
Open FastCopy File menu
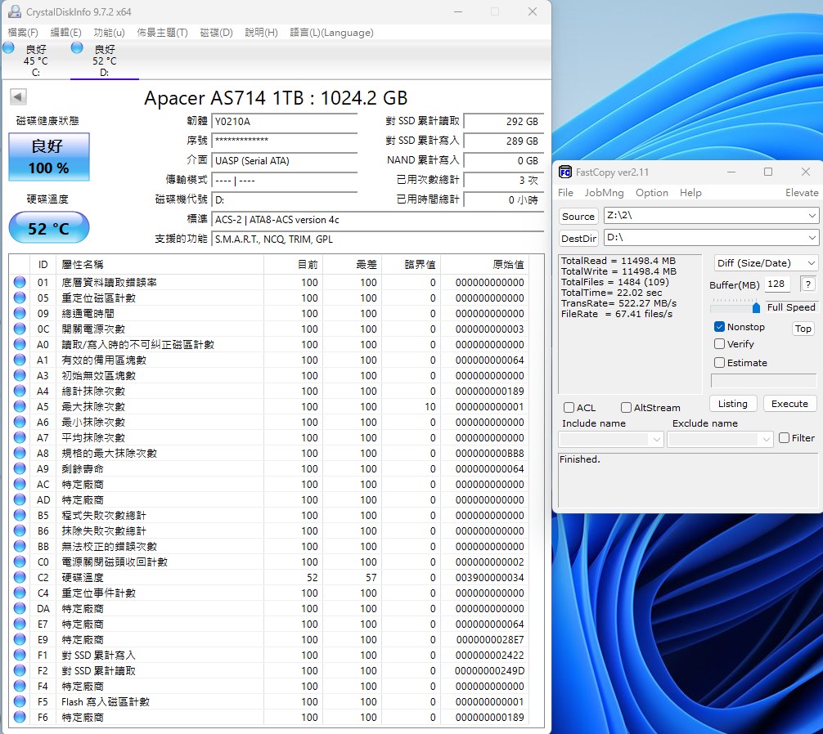tap(565, 192)
